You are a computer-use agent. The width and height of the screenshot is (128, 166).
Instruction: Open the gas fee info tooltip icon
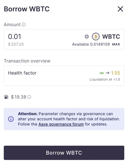tap(29, 97)
